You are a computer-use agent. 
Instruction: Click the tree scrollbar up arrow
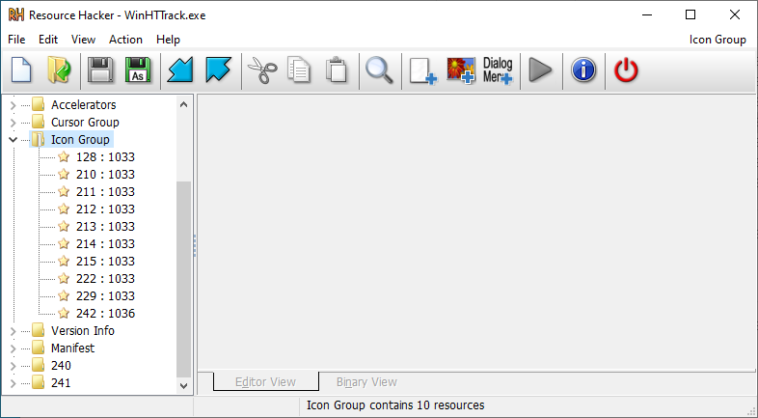tap(183, 104)
